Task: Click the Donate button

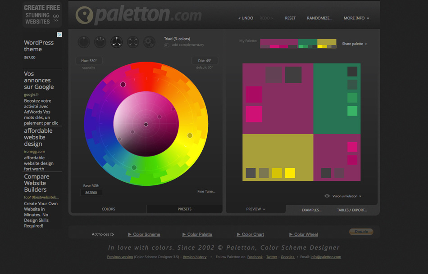Action: 361,231
